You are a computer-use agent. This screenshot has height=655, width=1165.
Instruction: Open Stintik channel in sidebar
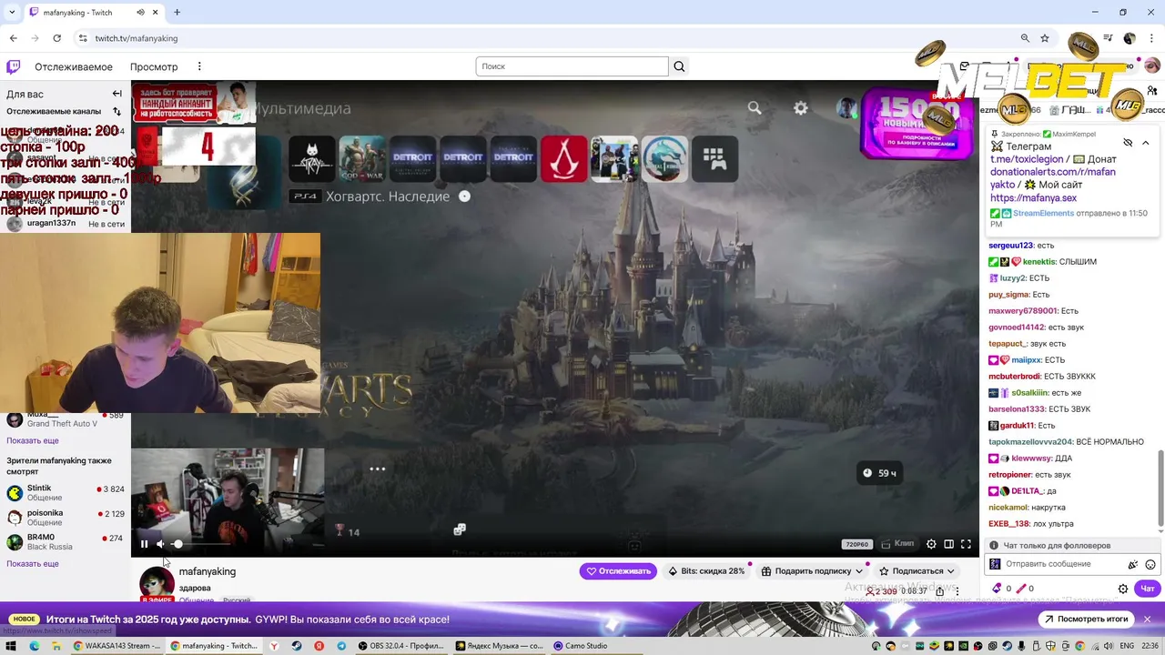[65, 492]
